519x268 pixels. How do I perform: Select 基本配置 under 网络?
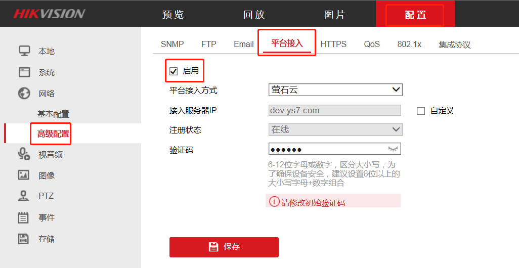53,114
